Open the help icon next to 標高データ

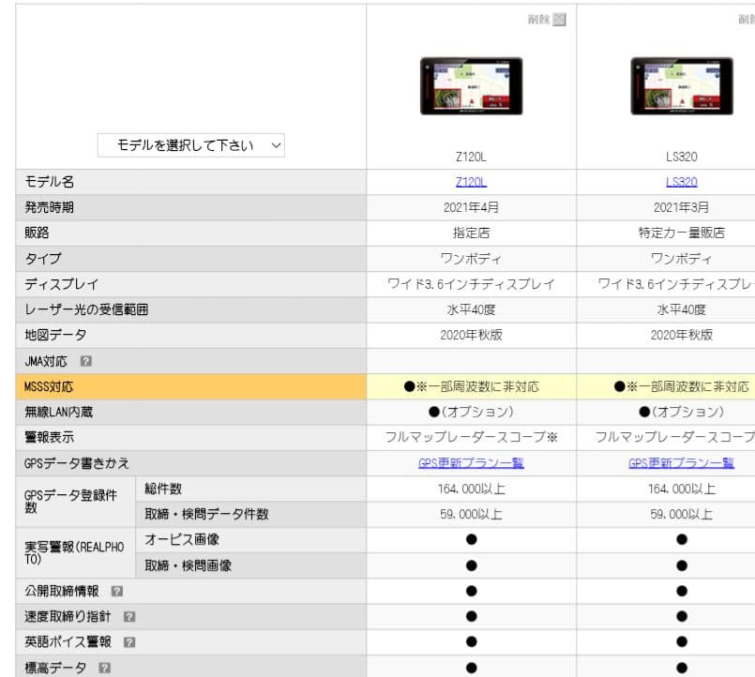[x=103, y=668]
